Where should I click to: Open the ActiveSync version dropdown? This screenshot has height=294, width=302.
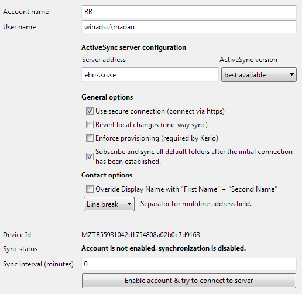[x=259, y=75]
